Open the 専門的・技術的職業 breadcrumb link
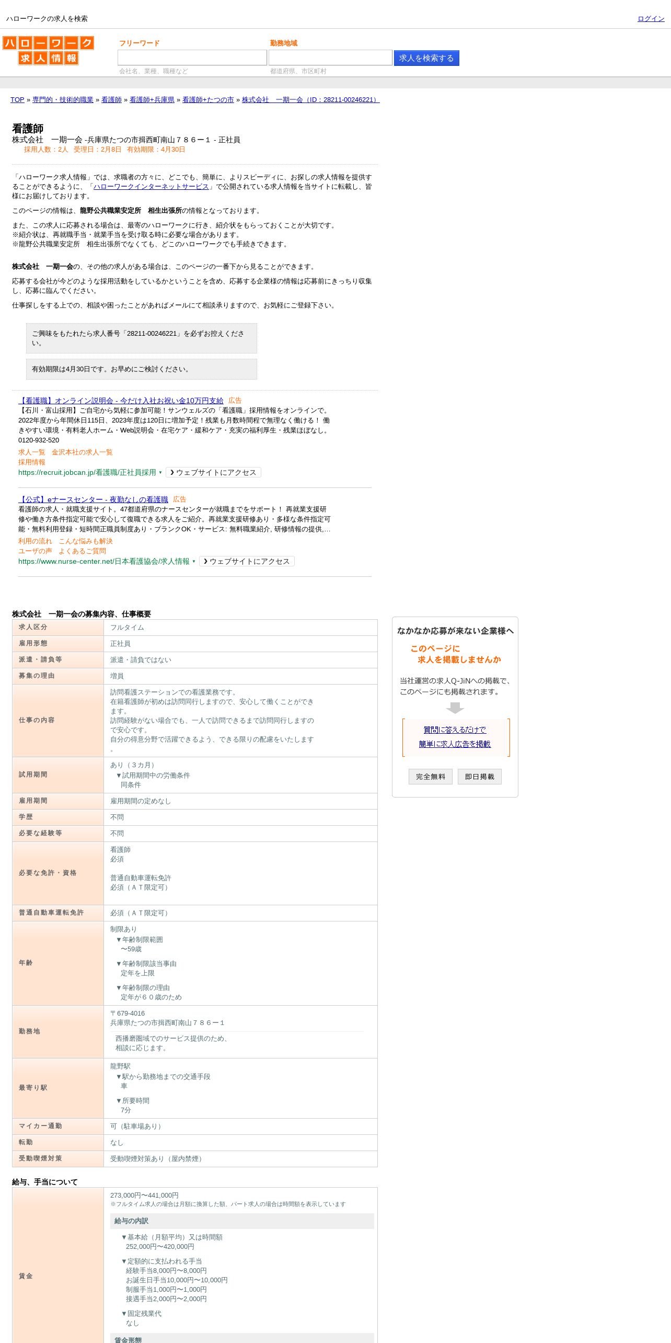This screenshot has height=1343, width=671. point(63,100)
